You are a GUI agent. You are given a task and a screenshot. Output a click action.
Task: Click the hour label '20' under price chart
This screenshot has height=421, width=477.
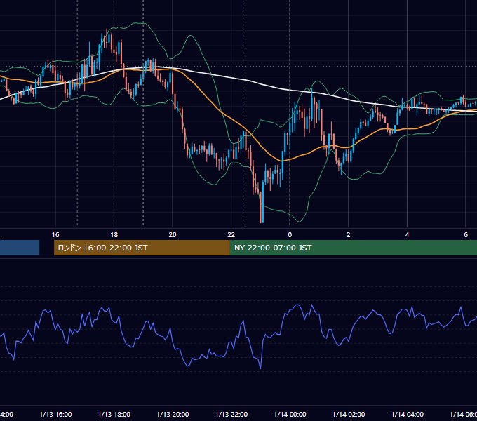pyautogui.click(x=173, y=235)
